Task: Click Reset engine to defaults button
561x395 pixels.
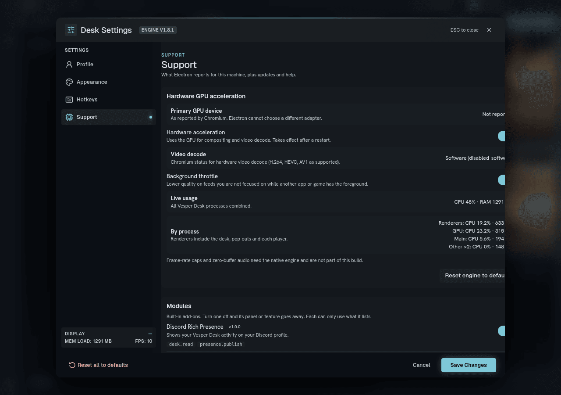Action: point(472,276)
